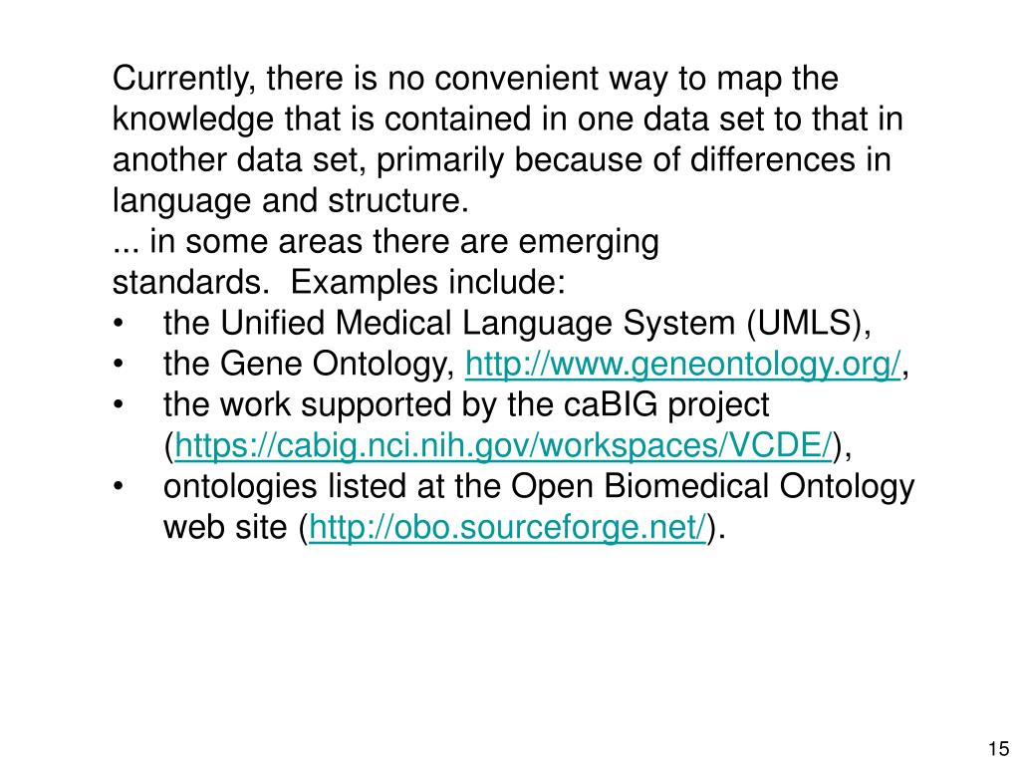Open the geneontology.org hyperlink
This screenshot has height=765, width=1020.
point(683,365)
